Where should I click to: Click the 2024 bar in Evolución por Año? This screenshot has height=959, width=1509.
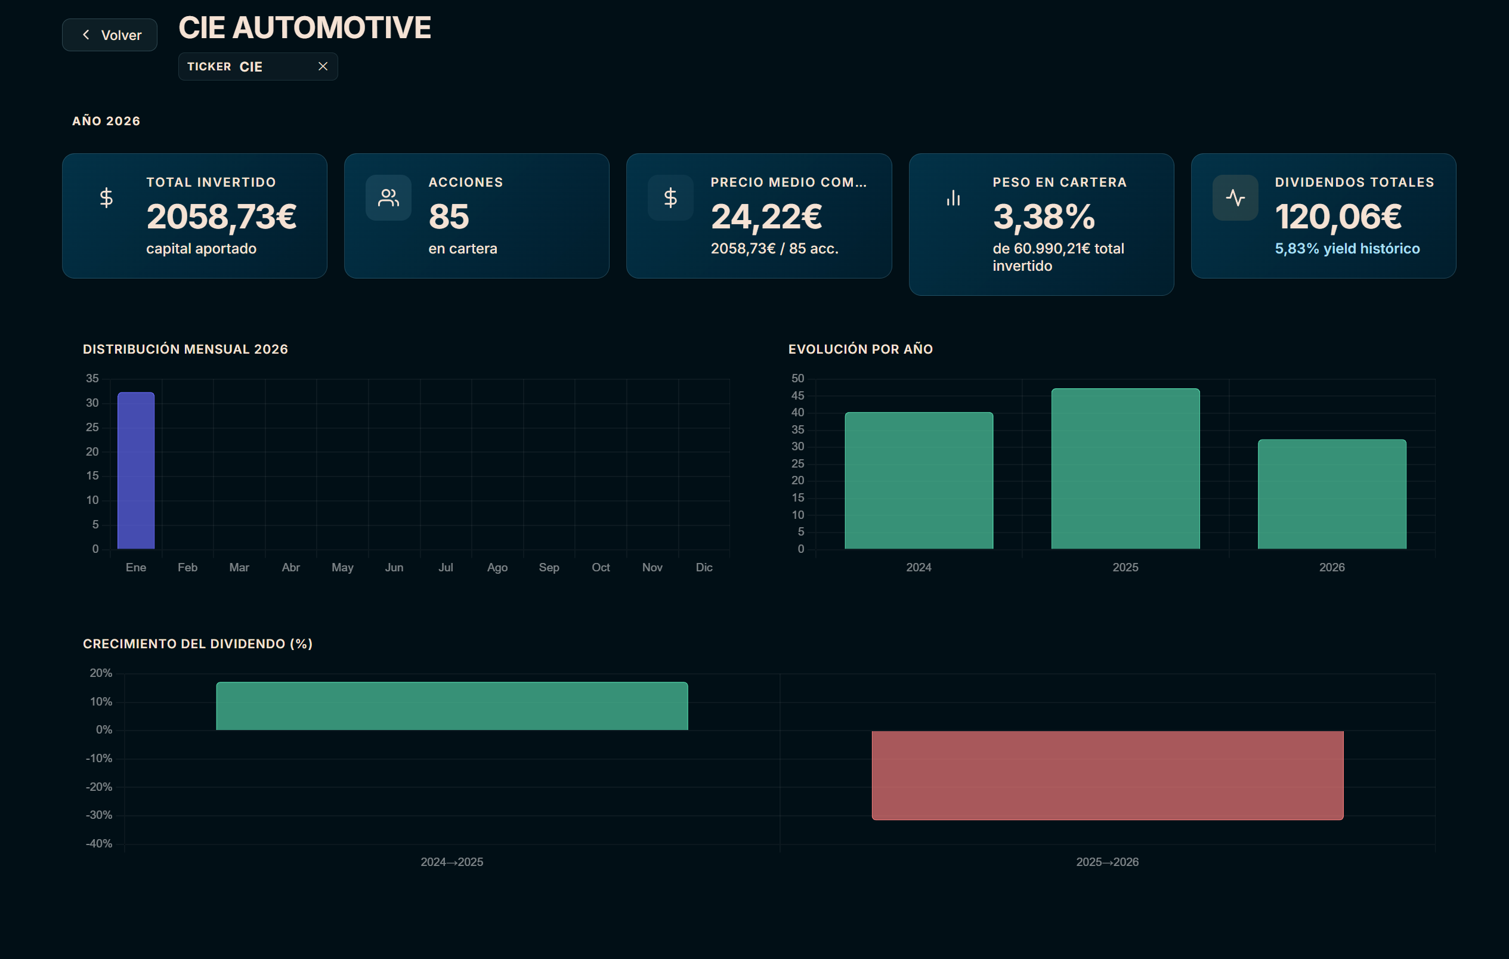point(919,481)
